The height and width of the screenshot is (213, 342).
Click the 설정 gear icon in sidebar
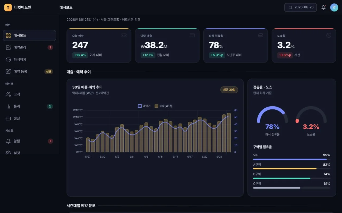tap(8, 153)
